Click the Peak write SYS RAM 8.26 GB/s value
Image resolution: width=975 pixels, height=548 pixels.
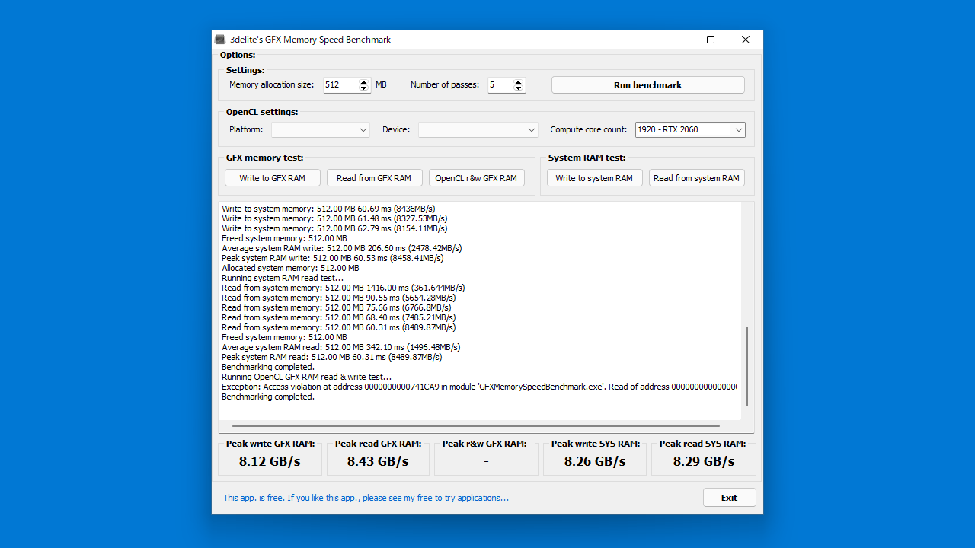[x=595, y=461]
